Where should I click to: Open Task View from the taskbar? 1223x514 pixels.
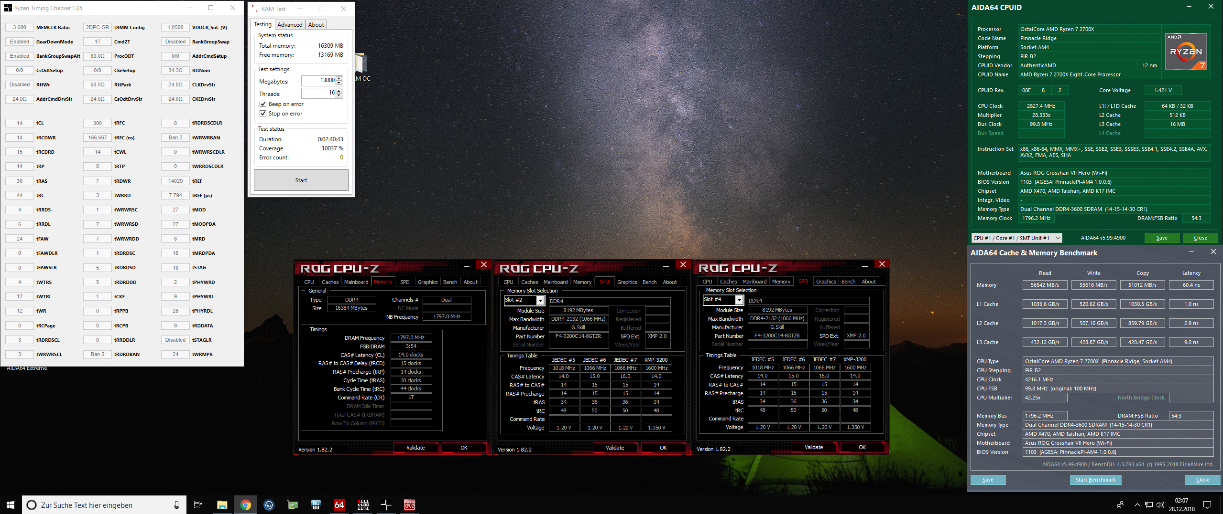[197, 505]
